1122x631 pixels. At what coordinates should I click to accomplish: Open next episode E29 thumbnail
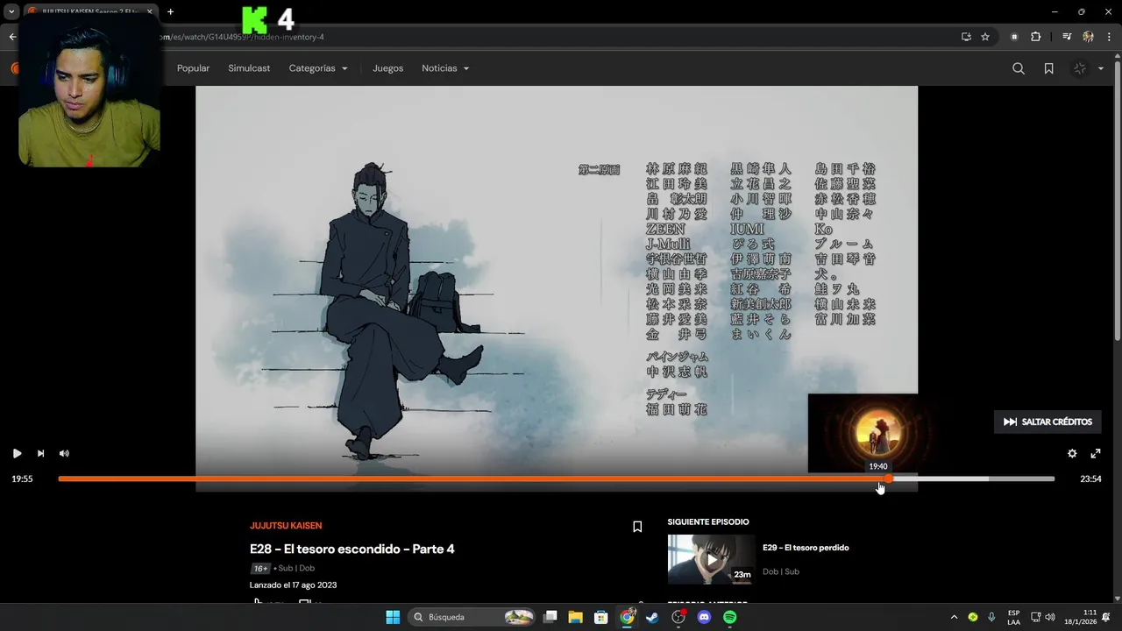coord(711,559)
